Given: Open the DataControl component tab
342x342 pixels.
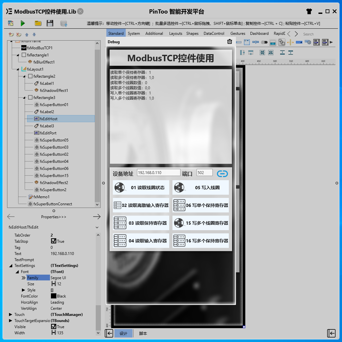Looking at the screenshot, I should (x=214, y=34).
